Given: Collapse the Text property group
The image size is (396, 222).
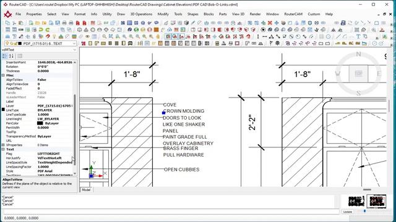Looking at the screenshot, I should coord(3,149).
